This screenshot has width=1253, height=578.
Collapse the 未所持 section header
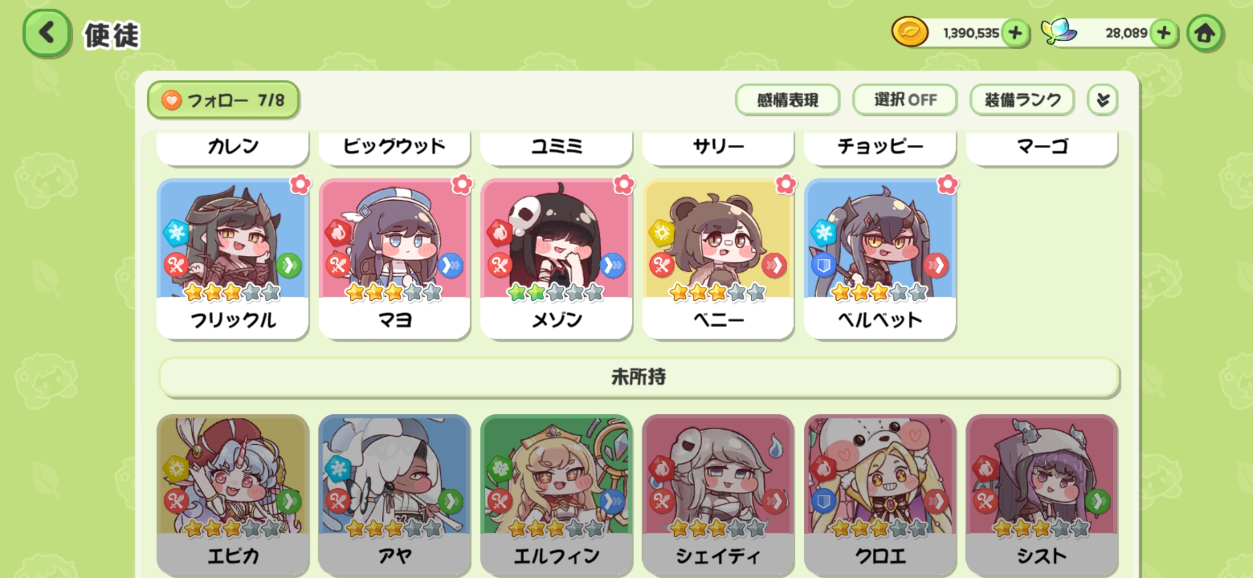click(639, 377)
